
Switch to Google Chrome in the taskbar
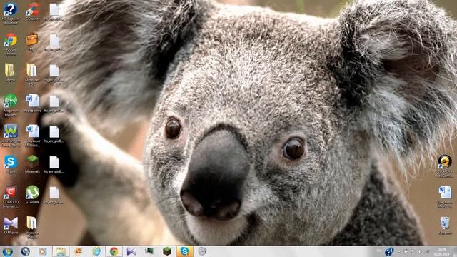[114, 251]
